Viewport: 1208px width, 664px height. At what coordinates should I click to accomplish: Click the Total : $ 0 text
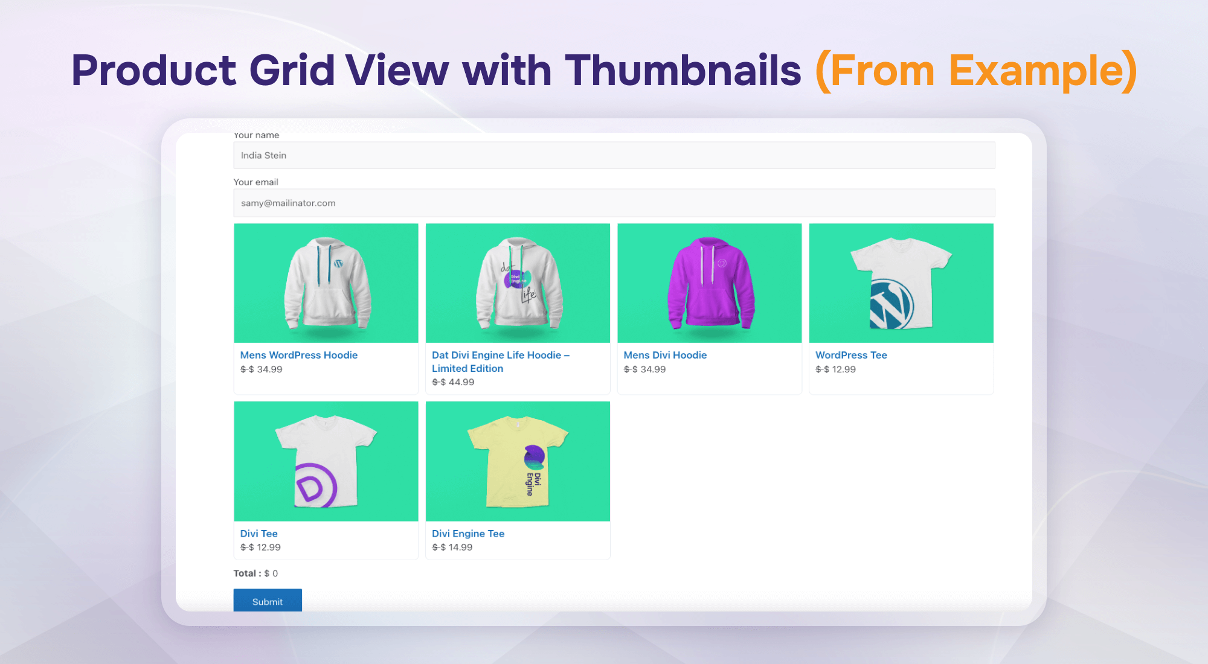[x=255, y=573]
